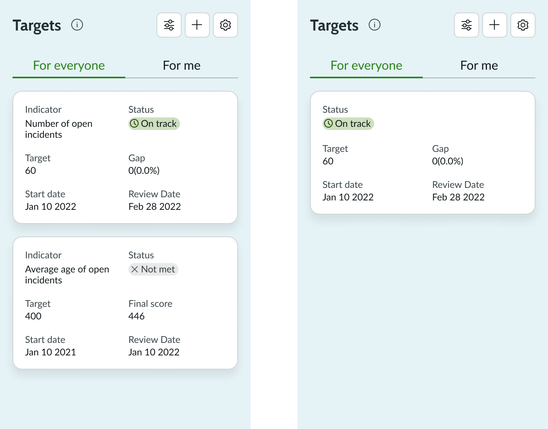Select the For everyone tab on the right panel
The height and width of the screenshot is (429, 548).
366,65
